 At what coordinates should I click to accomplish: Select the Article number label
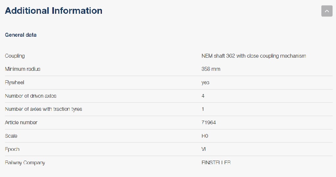(x=21, y=123)
